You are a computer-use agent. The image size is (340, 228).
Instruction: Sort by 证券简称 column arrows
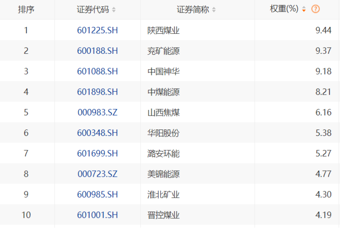click(214, 10)
